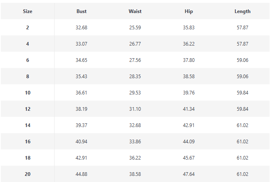Click the Size column header
Viewport: 272px width, 182px height.
(x=28, y=11)
